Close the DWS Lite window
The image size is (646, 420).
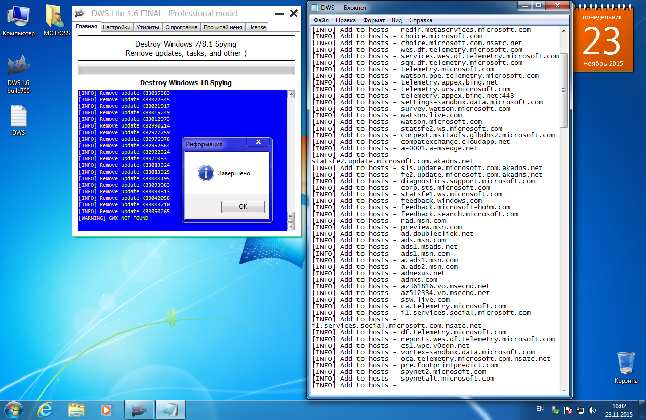(x=293, y=14)
